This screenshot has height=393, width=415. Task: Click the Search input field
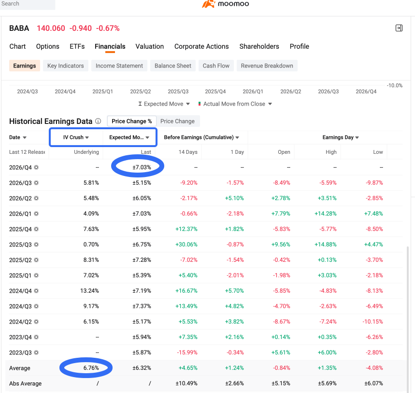28,4
